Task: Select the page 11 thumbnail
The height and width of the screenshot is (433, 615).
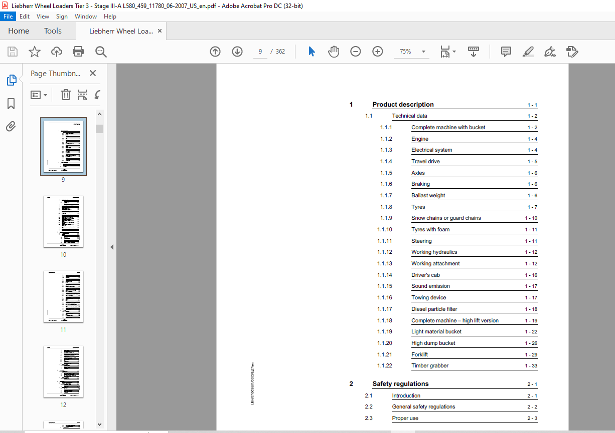Action: pos(63,296)
